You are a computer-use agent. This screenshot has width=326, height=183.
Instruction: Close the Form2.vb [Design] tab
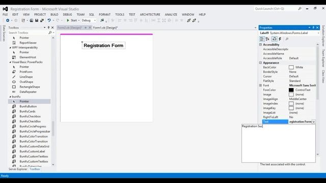(x=90, y=27)
